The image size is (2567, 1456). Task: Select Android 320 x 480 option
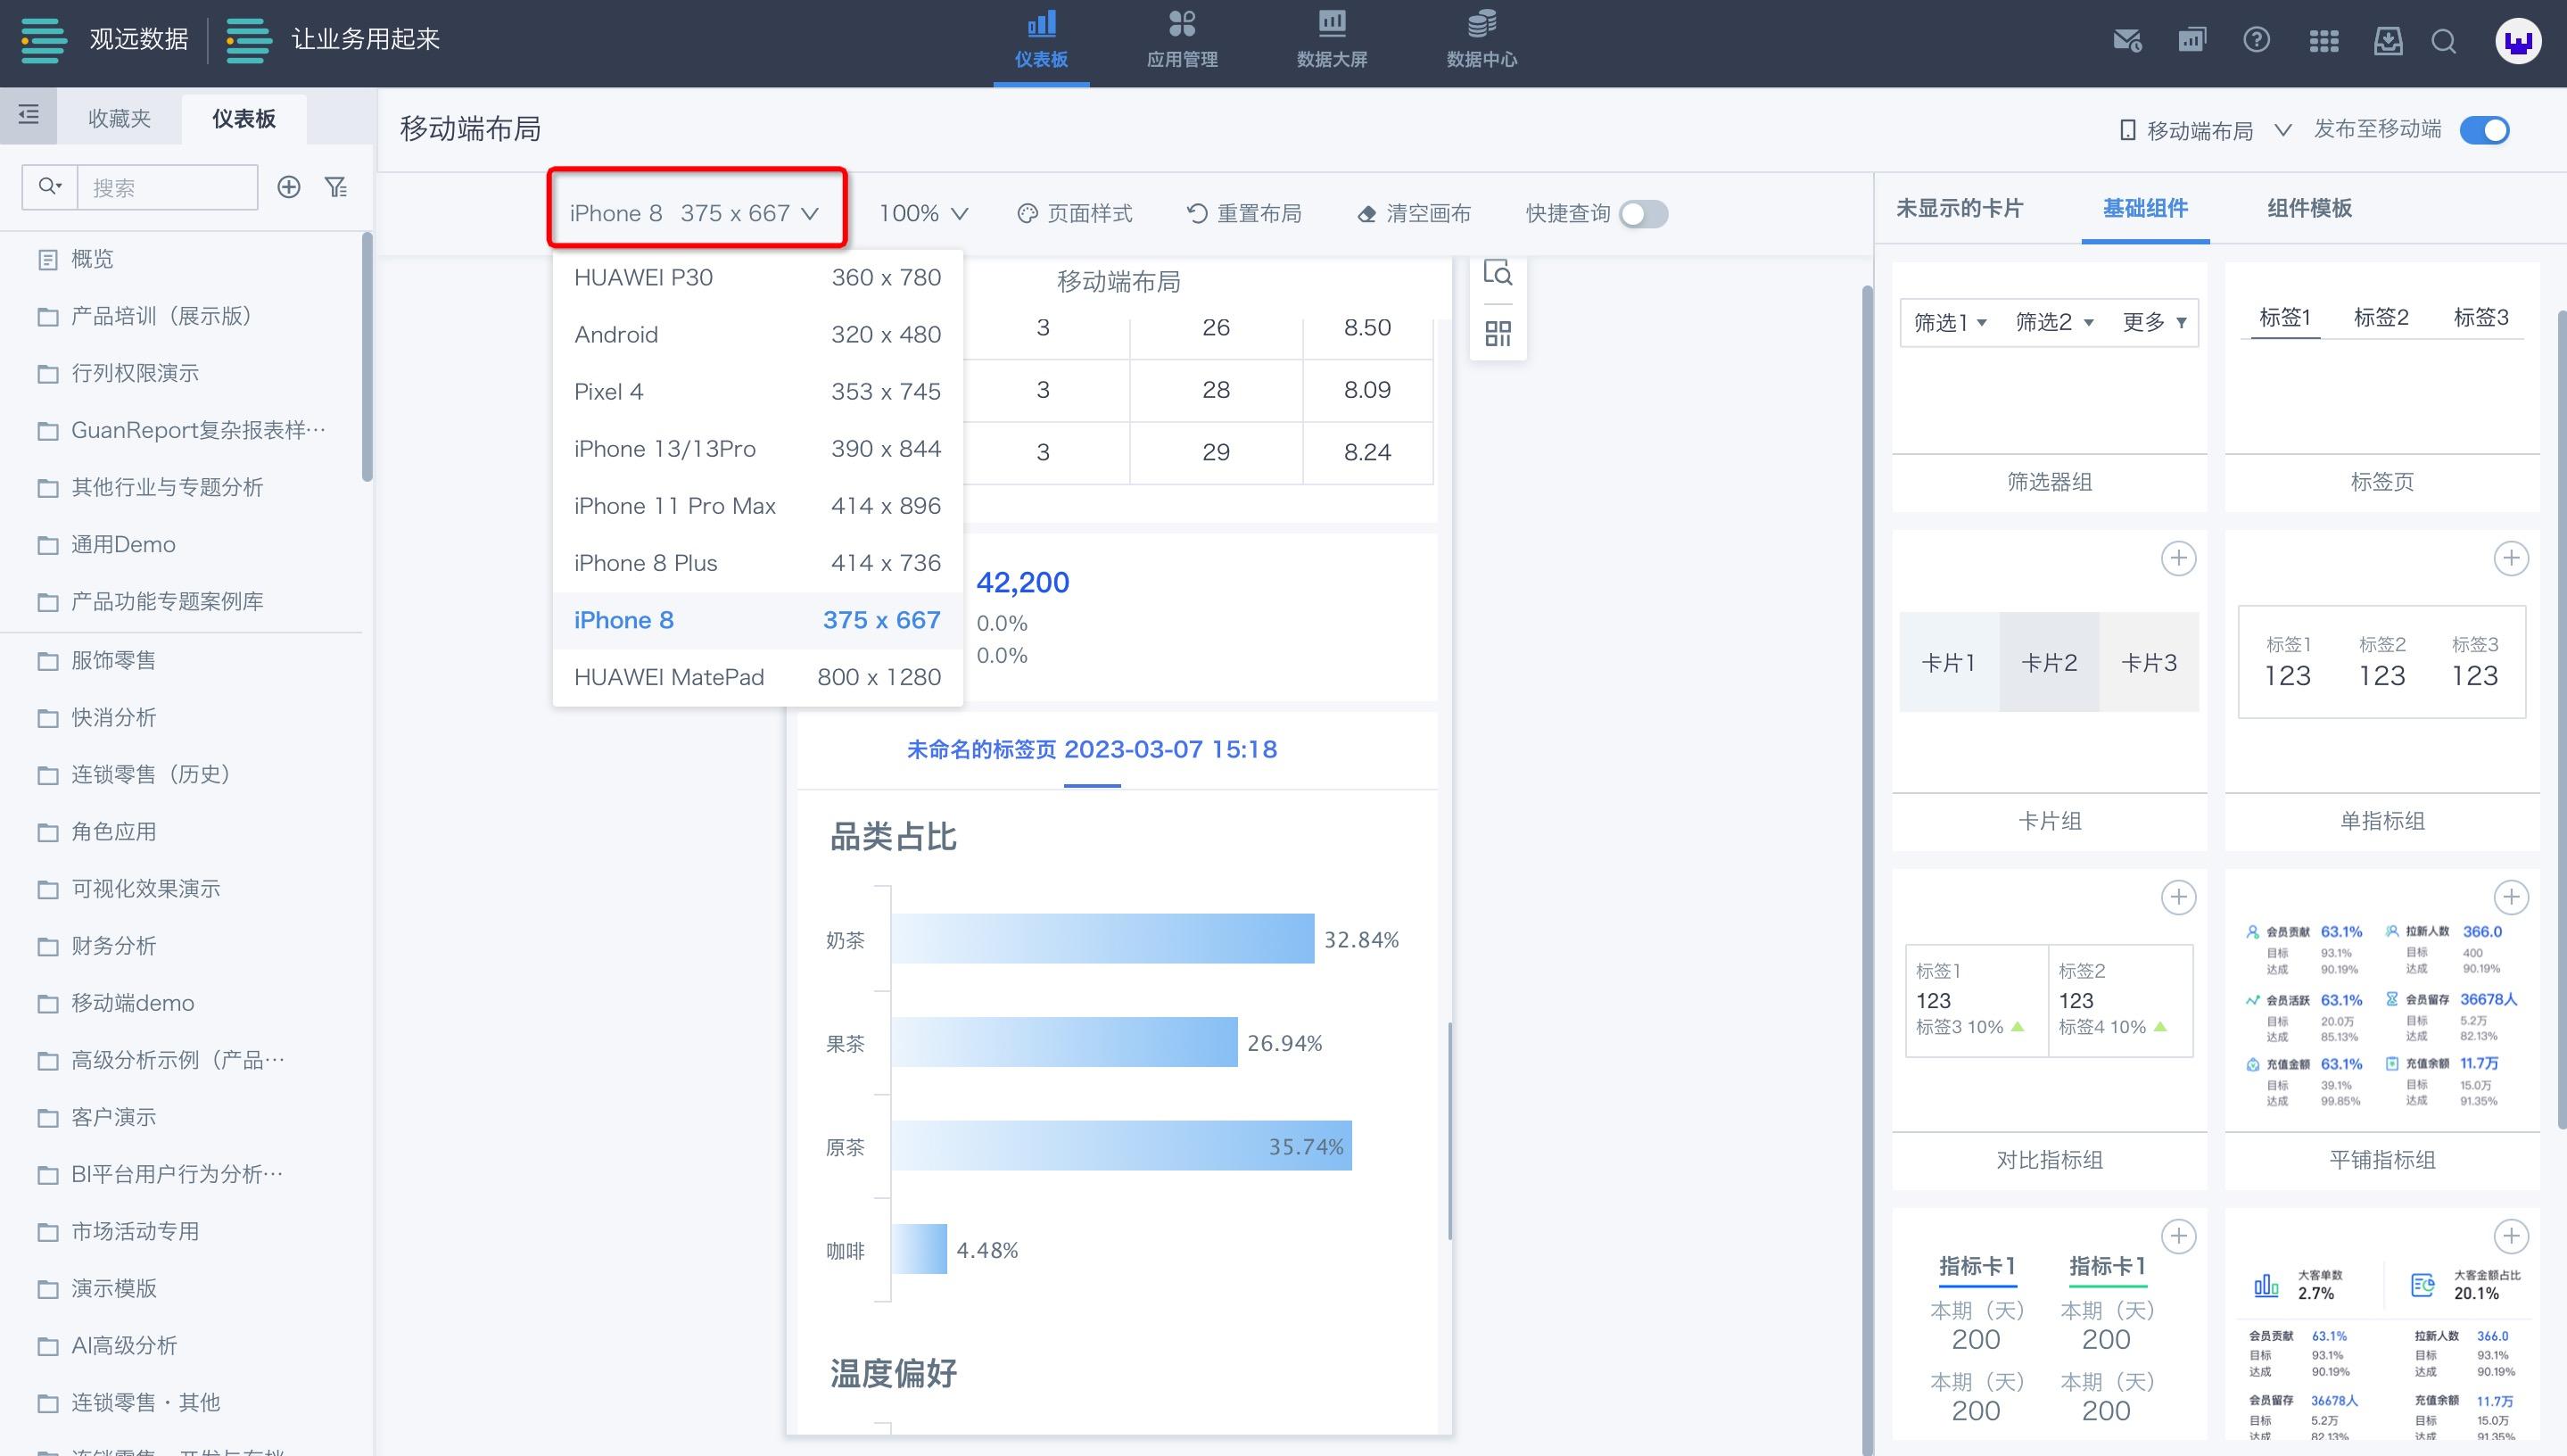(x=756, y=334)
